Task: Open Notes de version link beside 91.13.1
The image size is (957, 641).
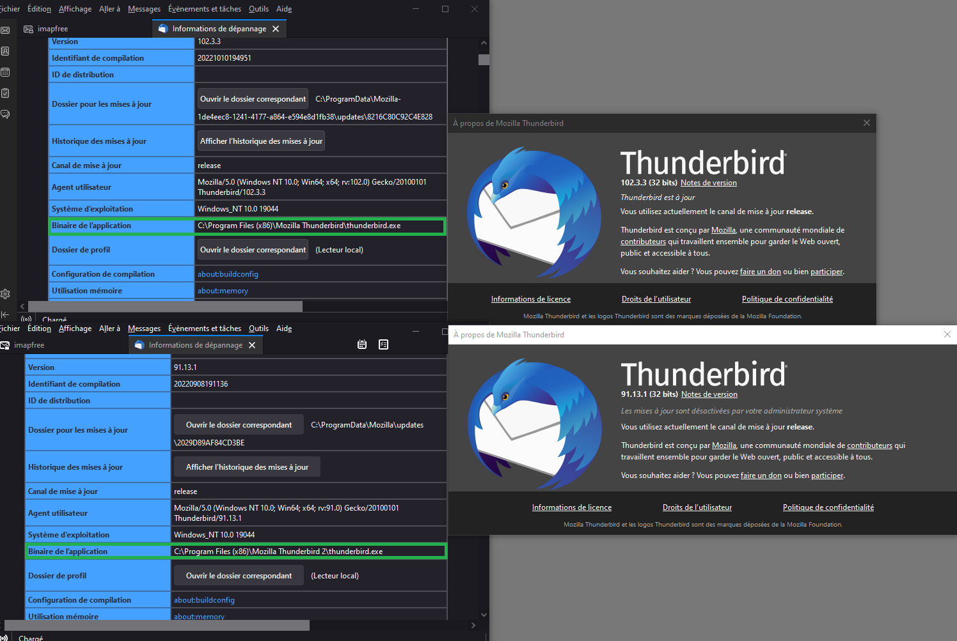Action: 709,394
